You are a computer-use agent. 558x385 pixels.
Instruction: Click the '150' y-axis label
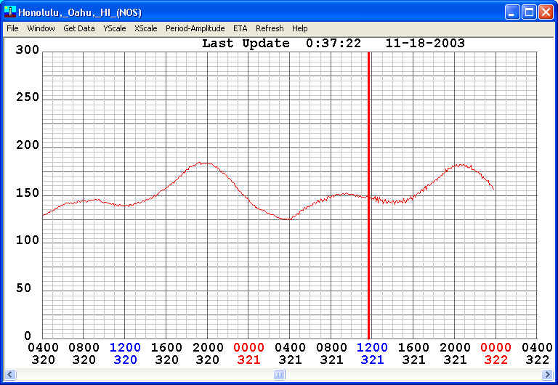(x=28, y=192)
